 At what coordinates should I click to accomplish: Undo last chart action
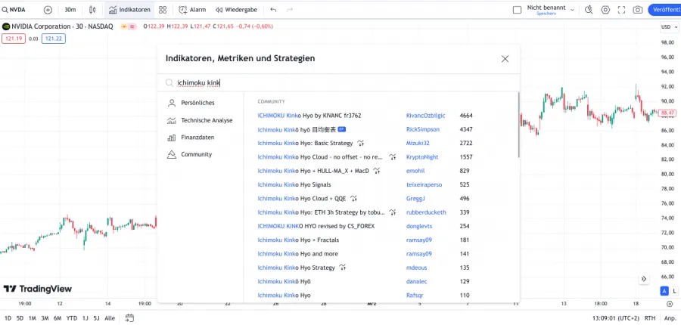[273, 10]
